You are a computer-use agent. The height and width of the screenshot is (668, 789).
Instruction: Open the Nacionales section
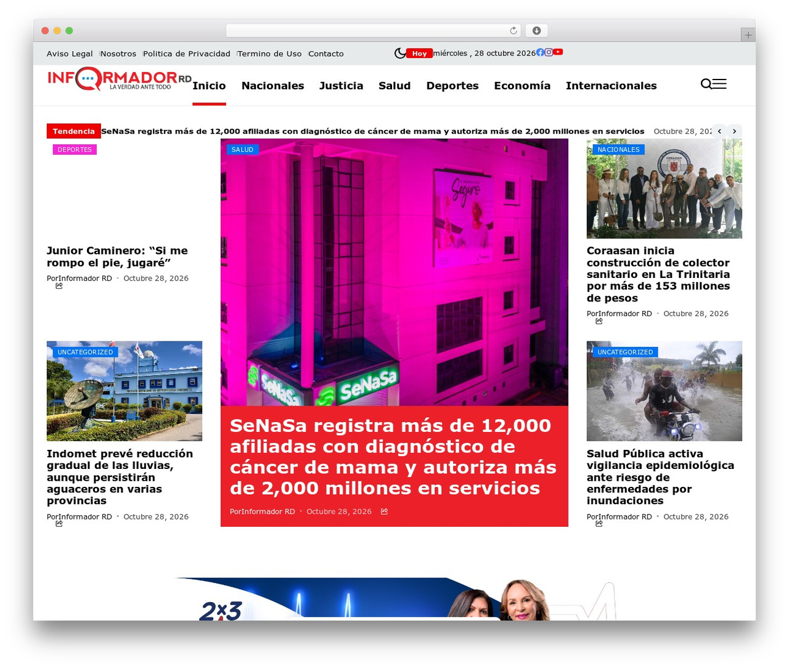coord(273,86)
